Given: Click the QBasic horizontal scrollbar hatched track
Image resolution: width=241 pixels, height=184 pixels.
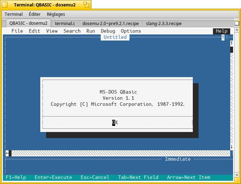Looking at the screenshot, I should click(121, 153).
